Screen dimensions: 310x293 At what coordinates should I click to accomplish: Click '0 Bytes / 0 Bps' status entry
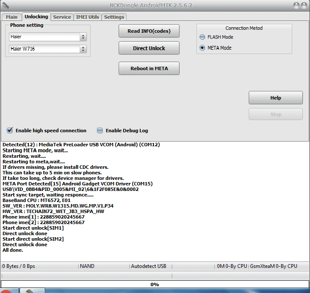19,266
